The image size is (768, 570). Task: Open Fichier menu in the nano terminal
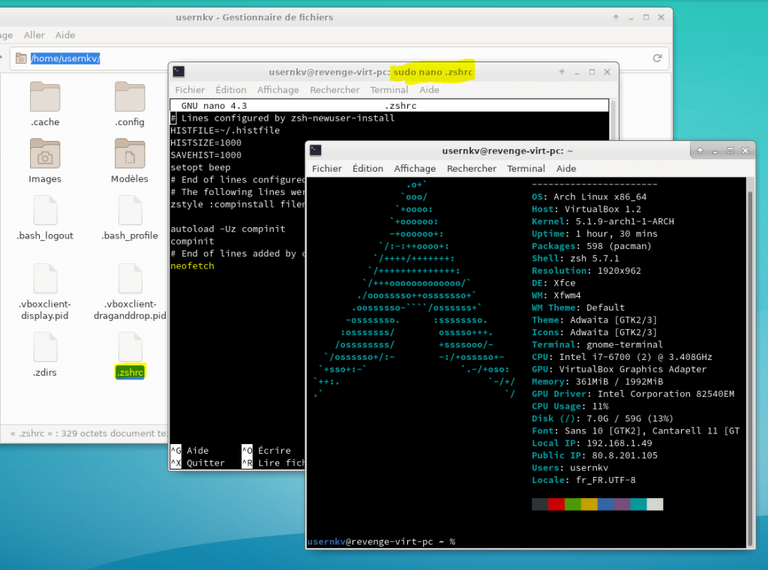(190, 90)
